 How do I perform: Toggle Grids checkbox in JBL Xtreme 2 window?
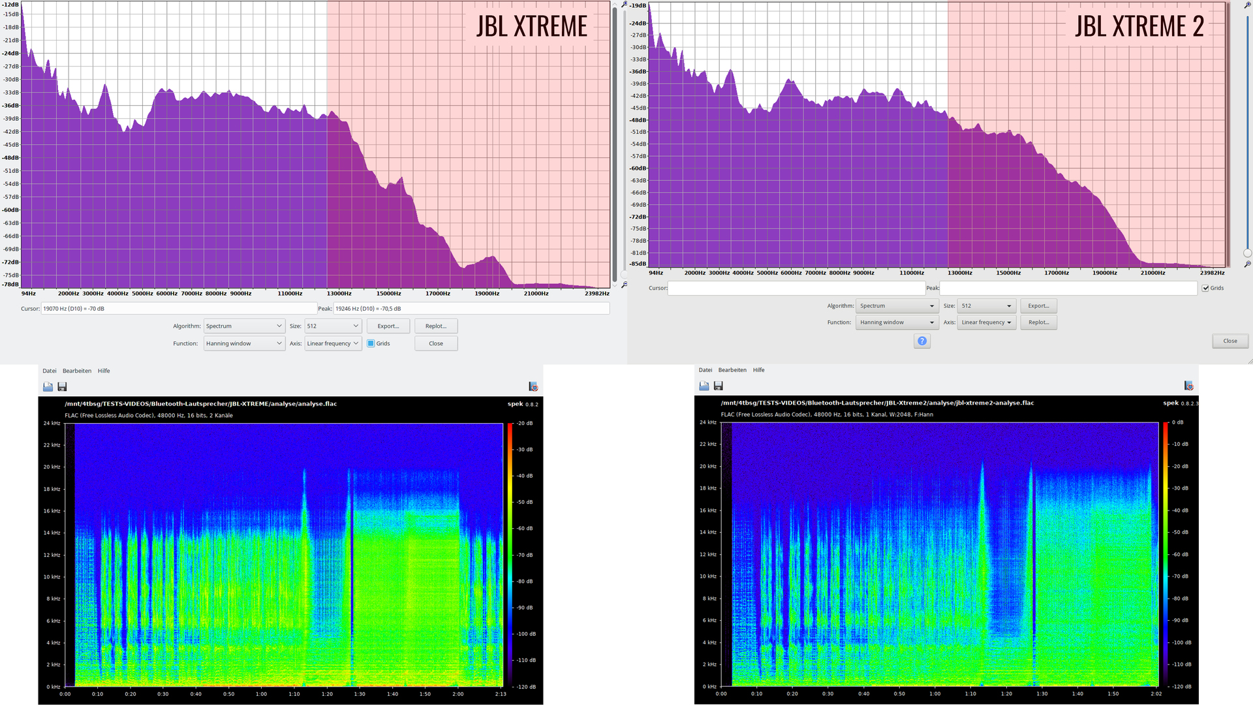click(1205, 288)
